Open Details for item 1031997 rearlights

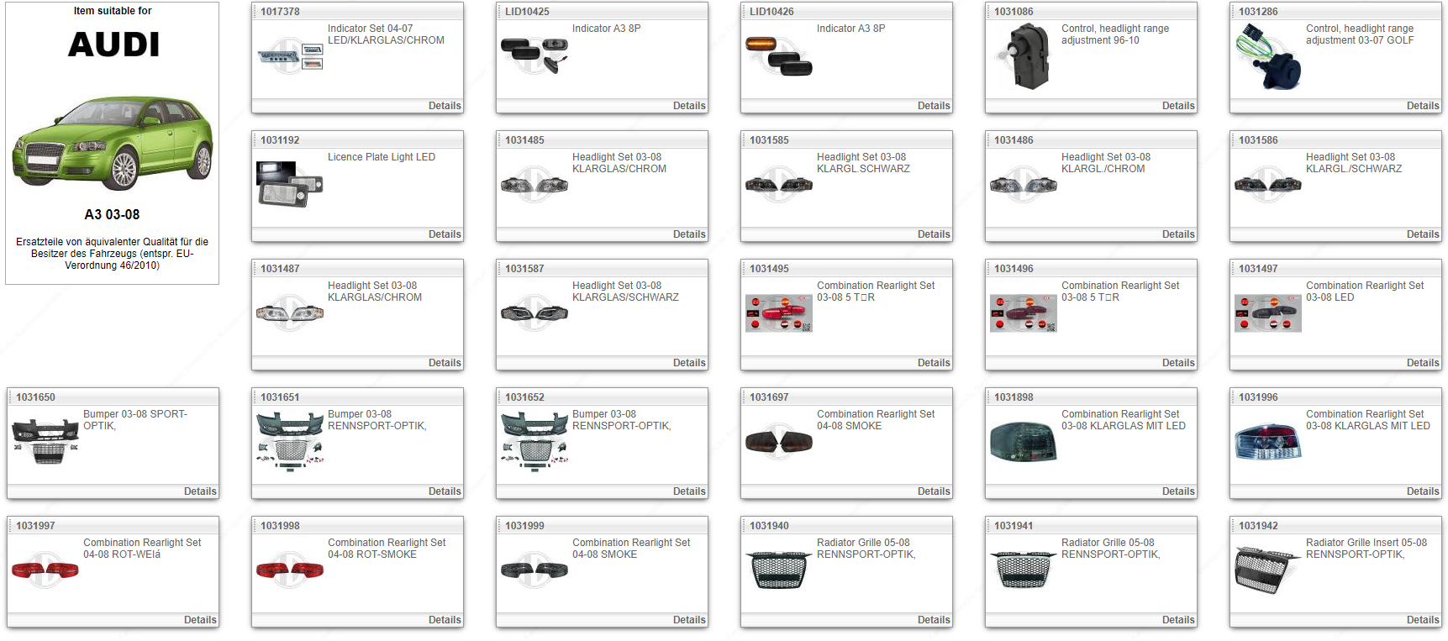pos(200,620)
